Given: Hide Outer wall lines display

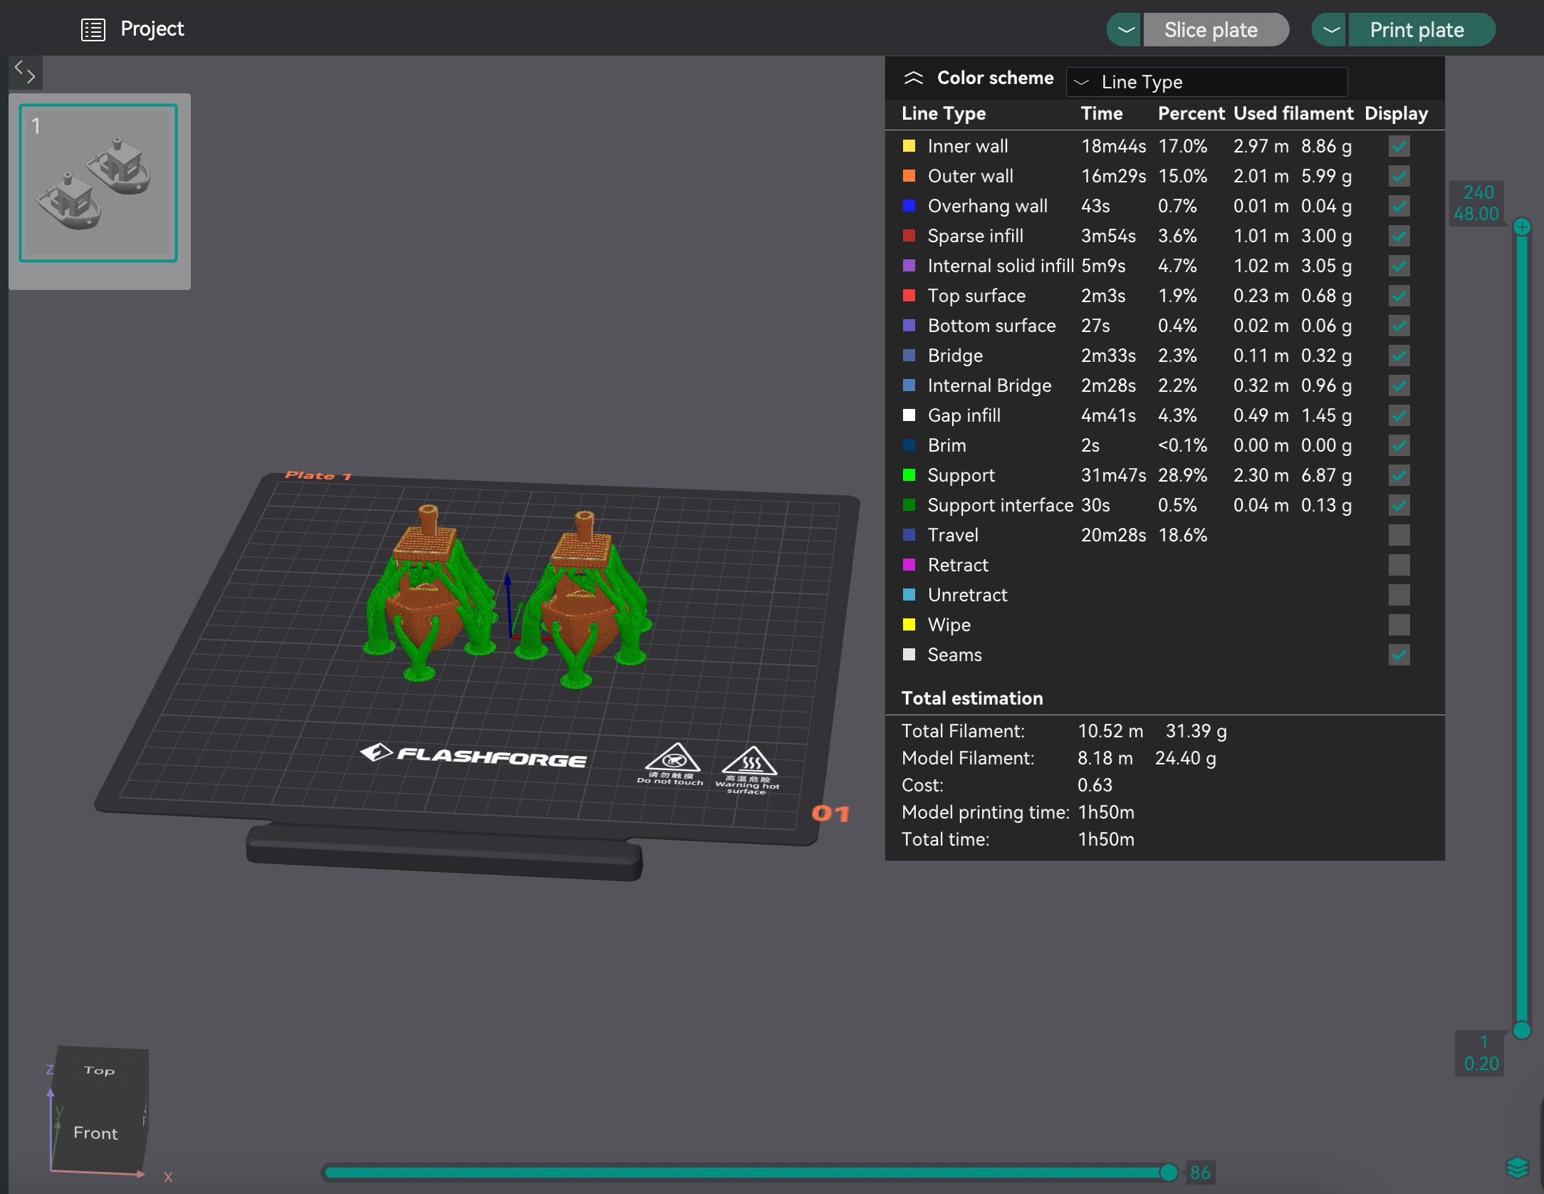Looking at the screenshot, I should [x=1399, y=176].
